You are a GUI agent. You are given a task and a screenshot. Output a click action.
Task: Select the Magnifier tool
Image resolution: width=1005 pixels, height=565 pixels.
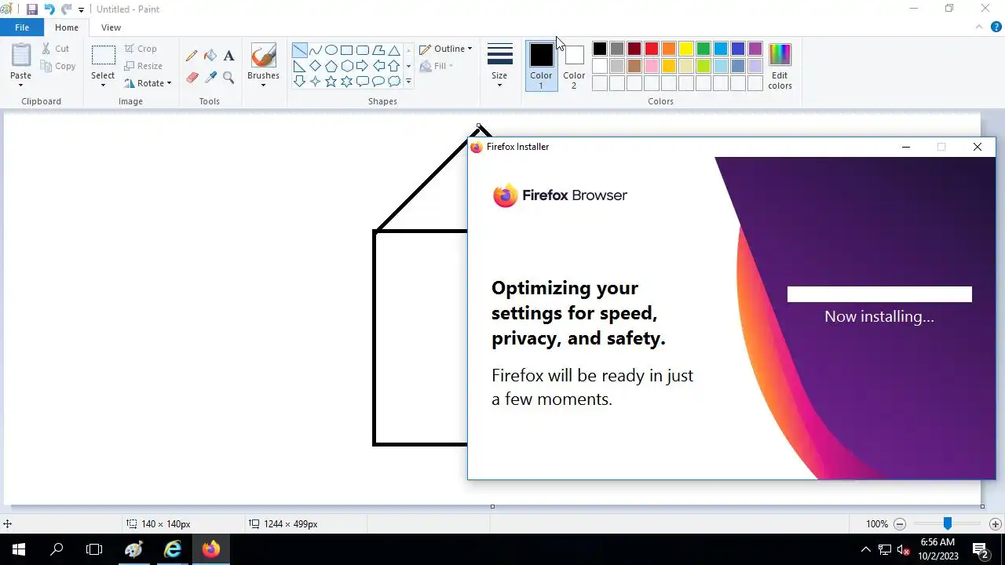228,77
